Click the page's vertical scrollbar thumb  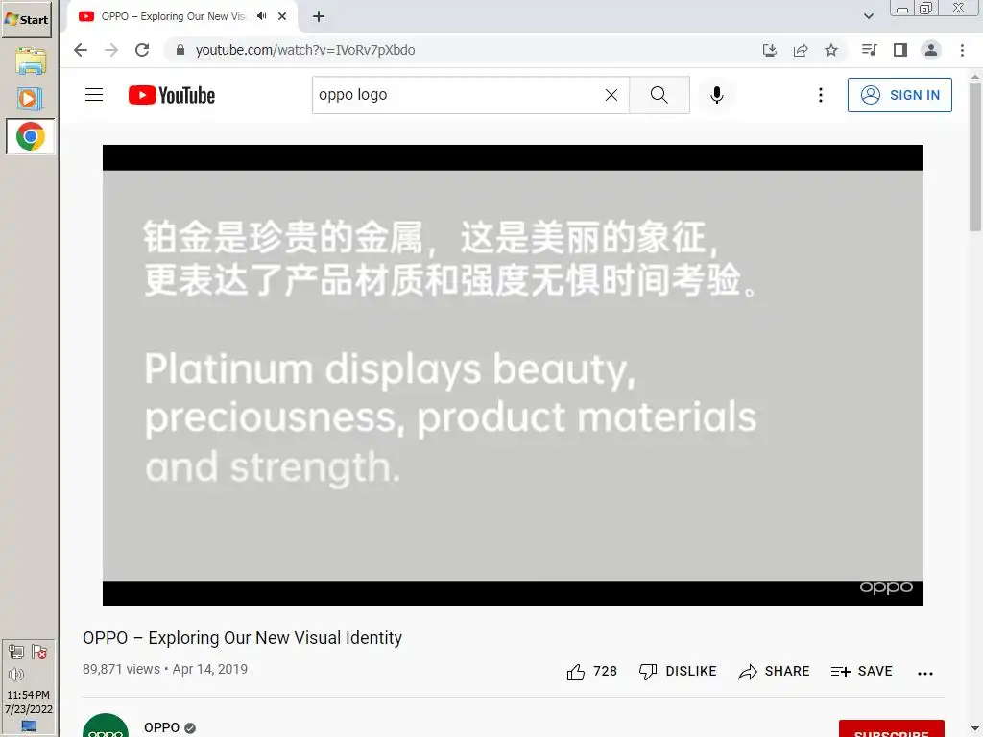point(975,156)
